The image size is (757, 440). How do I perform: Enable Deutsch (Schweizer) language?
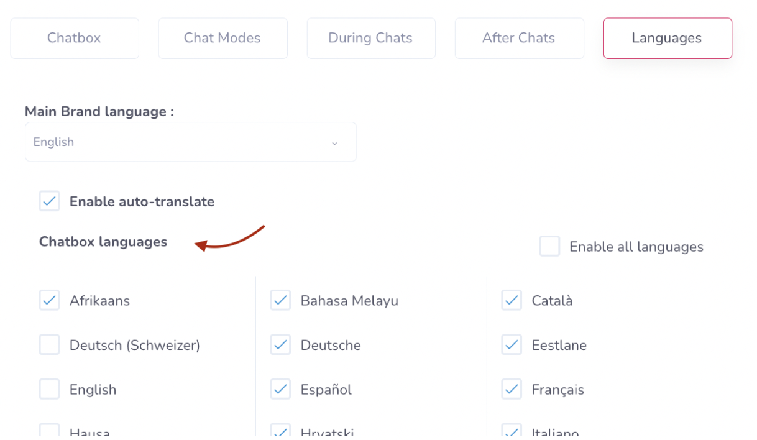pos(50,345)
